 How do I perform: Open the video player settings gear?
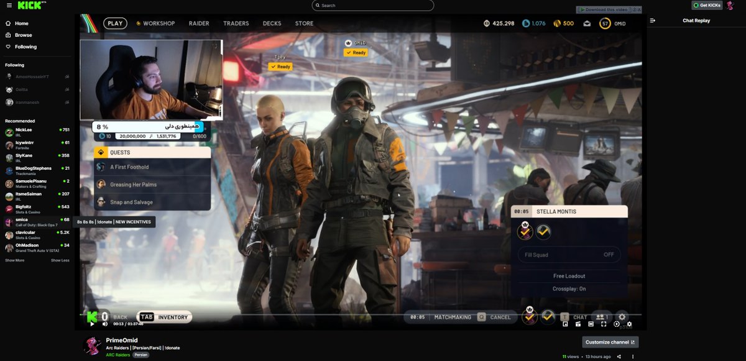pyautogui.click(x=629, y=324)
